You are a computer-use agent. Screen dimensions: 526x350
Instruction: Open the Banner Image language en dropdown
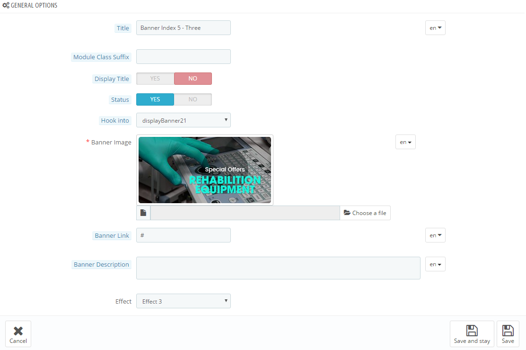tap(405, 142)
